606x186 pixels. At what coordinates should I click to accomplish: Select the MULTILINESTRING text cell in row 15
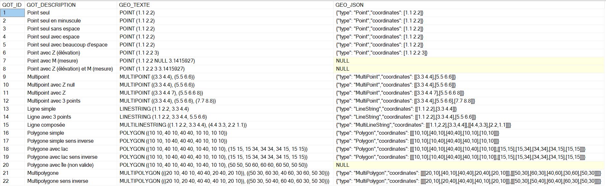(183, 125)
